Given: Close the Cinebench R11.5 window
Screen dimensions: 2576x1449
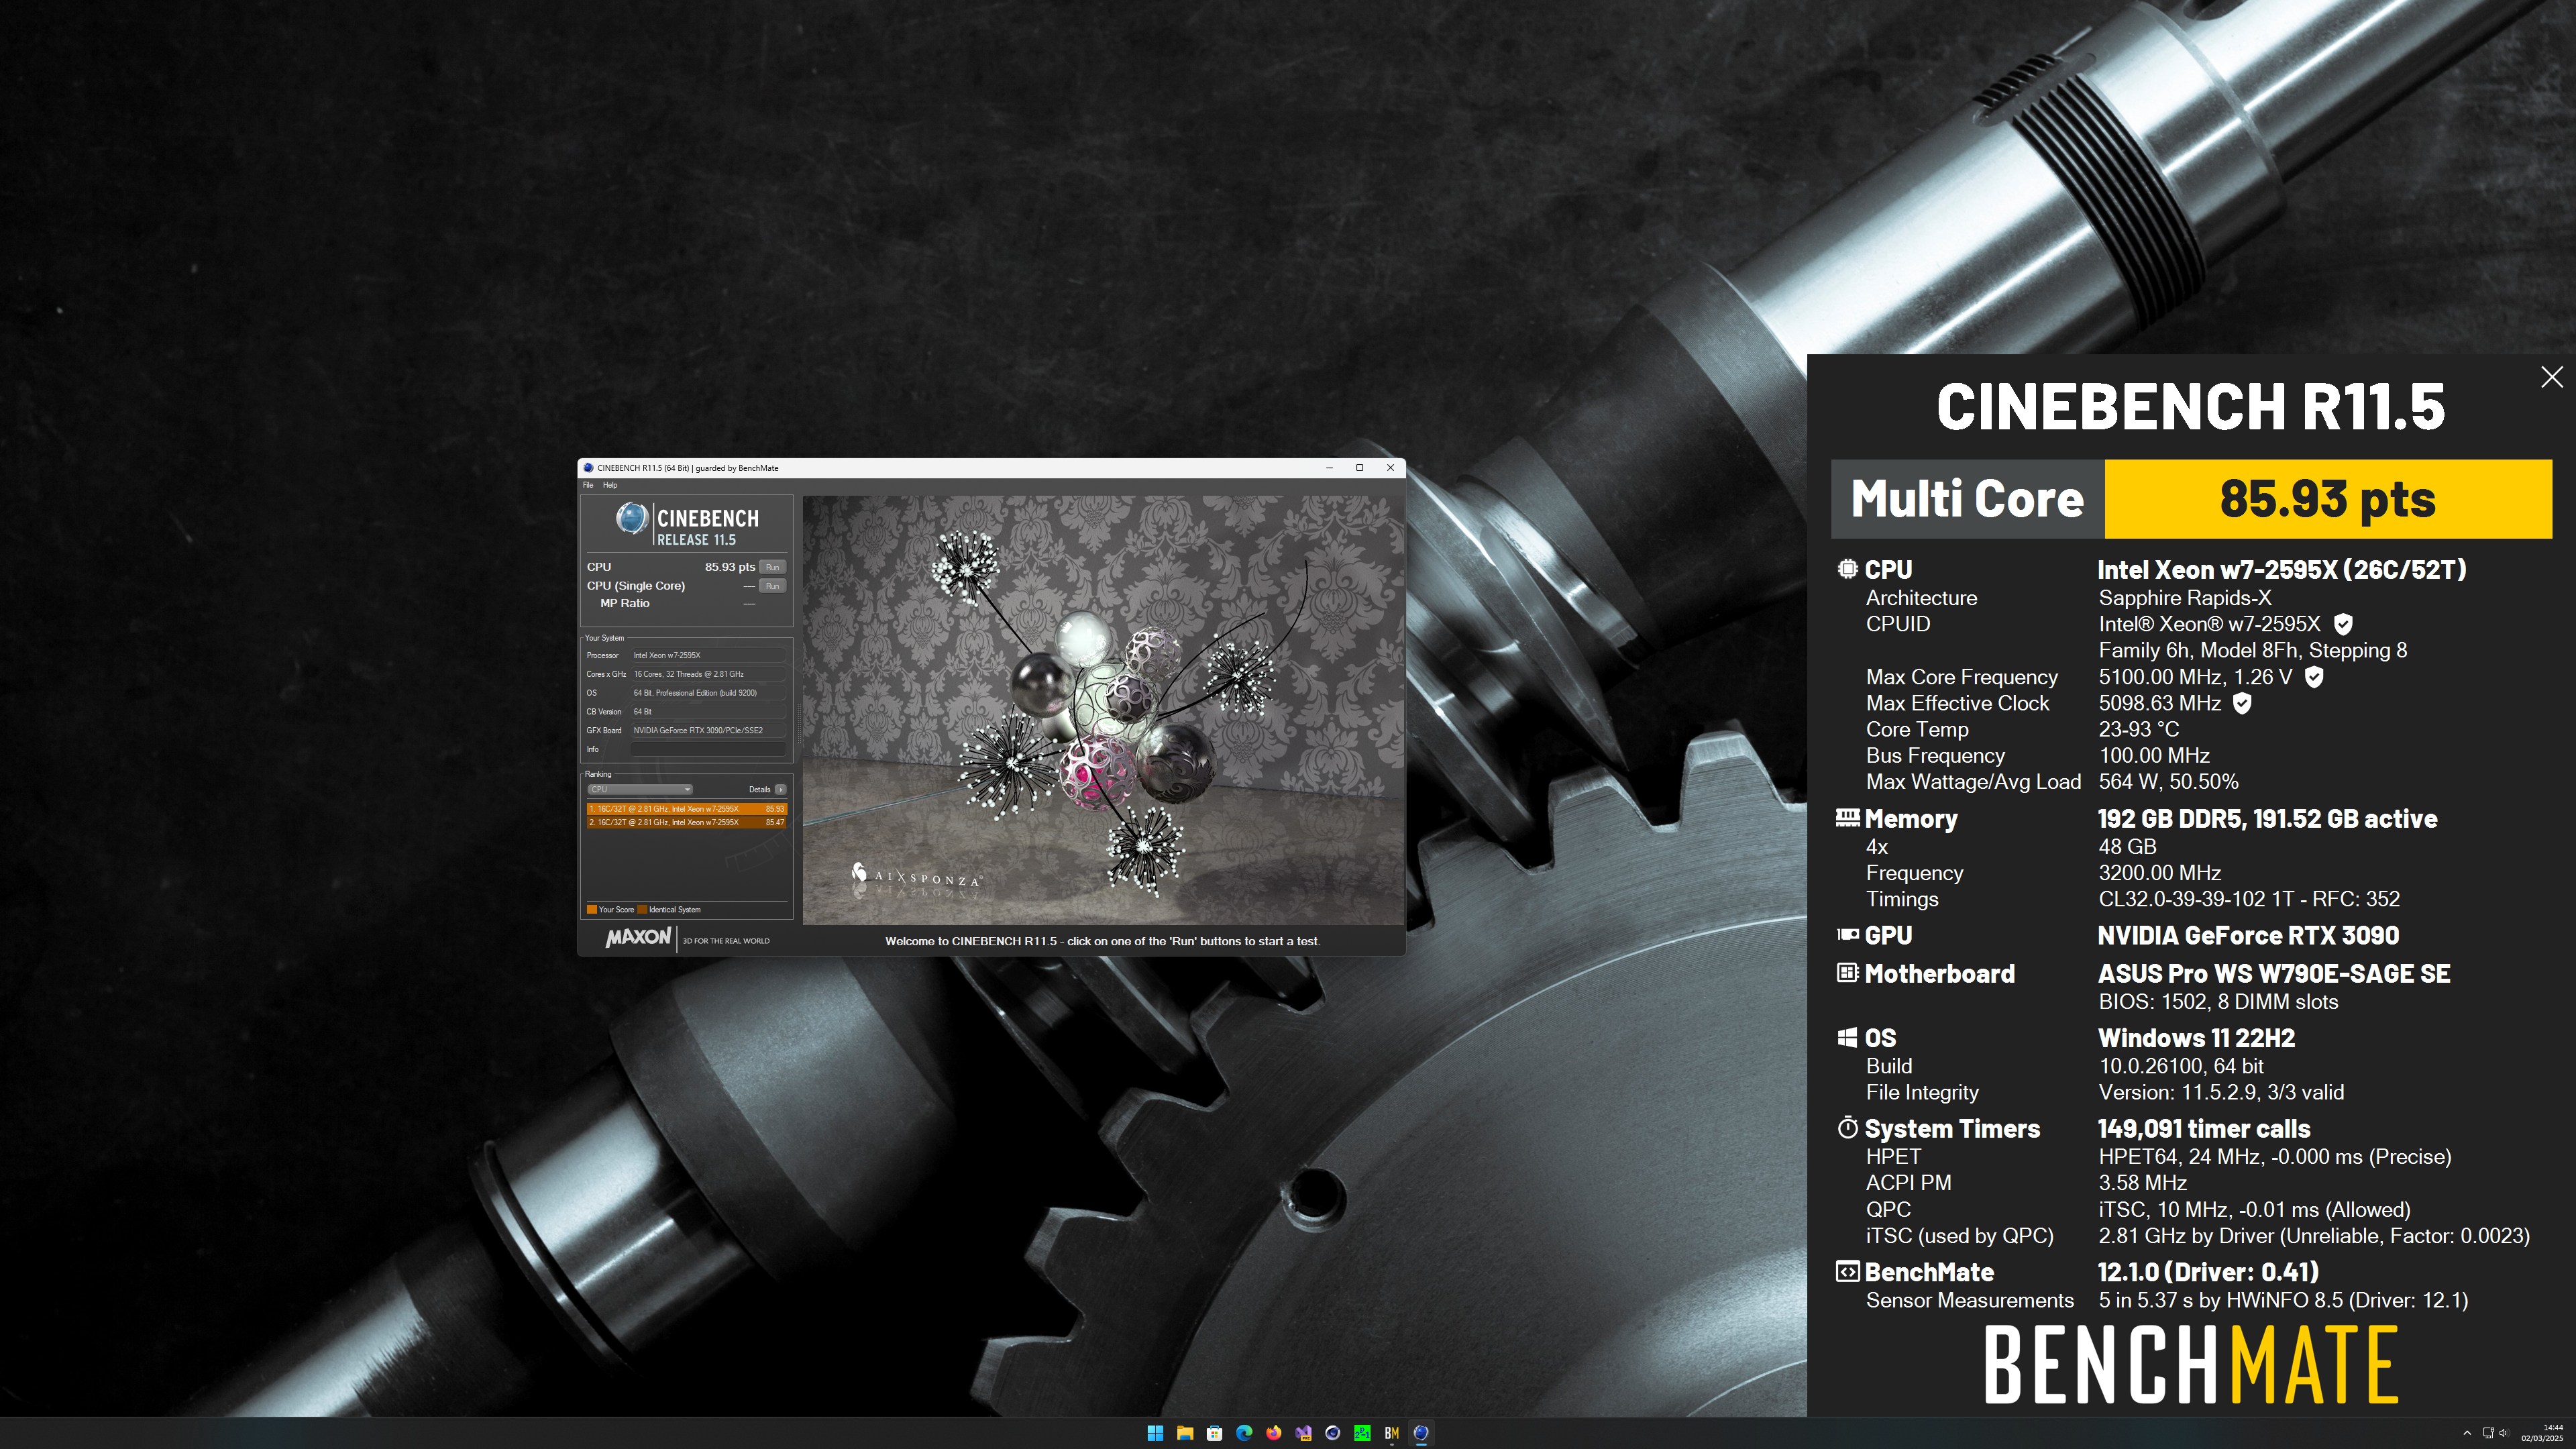Looking at the screenshot, I should [1390, 468].
